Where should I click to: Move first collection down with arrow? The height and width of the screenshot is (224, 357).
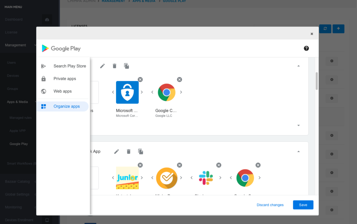(x=298, y=125)
